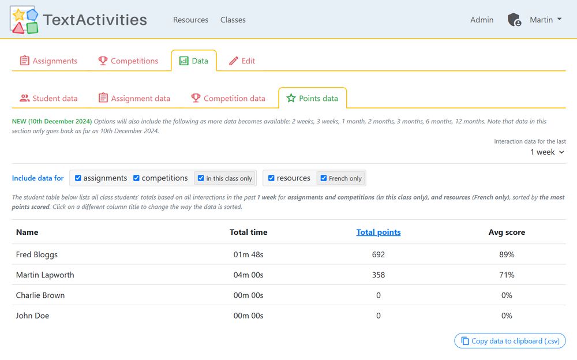Open the '1 week' interaction period dropdown
Viewport: 577px width, 360px height.
547,152
